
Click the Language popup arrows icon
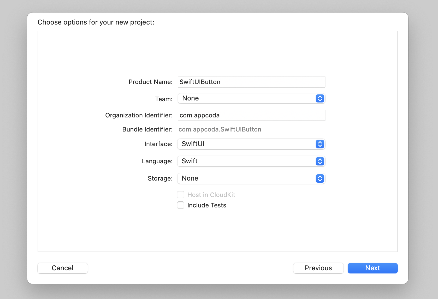pos(320,161)
